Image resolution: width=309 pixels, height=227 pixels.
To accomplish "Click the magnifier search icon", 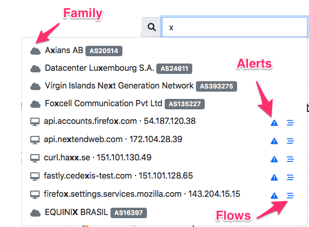I will tap(152, 27).
